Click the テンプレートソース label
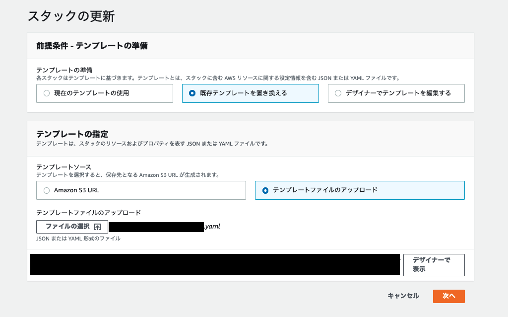 tap(64, 167)
